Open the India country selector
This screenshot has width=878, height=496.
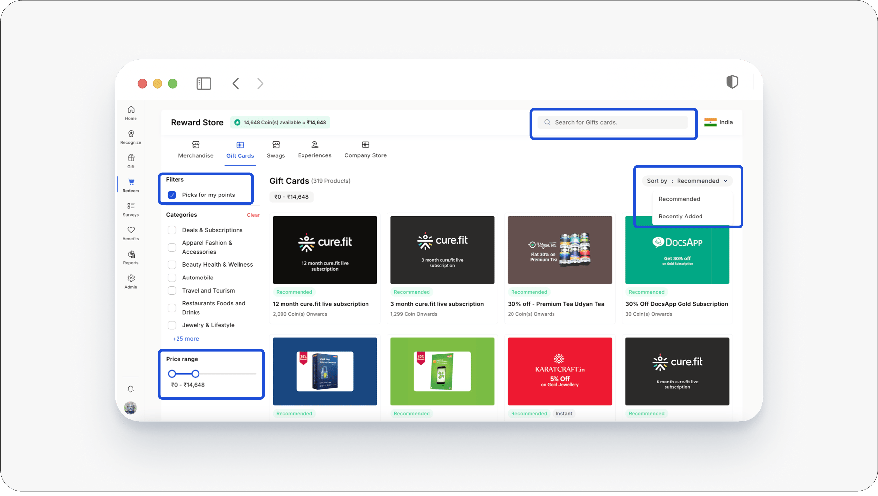(719, 122)
